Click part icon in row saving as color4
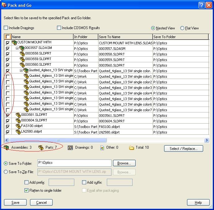Image resolution: width=214 pixels, height=210 pixels. point(26,93)
